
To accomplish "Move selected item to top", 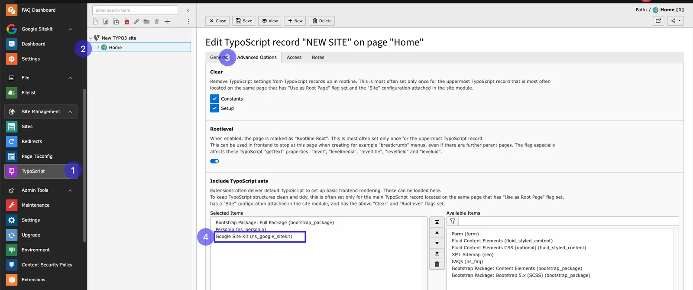I will 437,222.
